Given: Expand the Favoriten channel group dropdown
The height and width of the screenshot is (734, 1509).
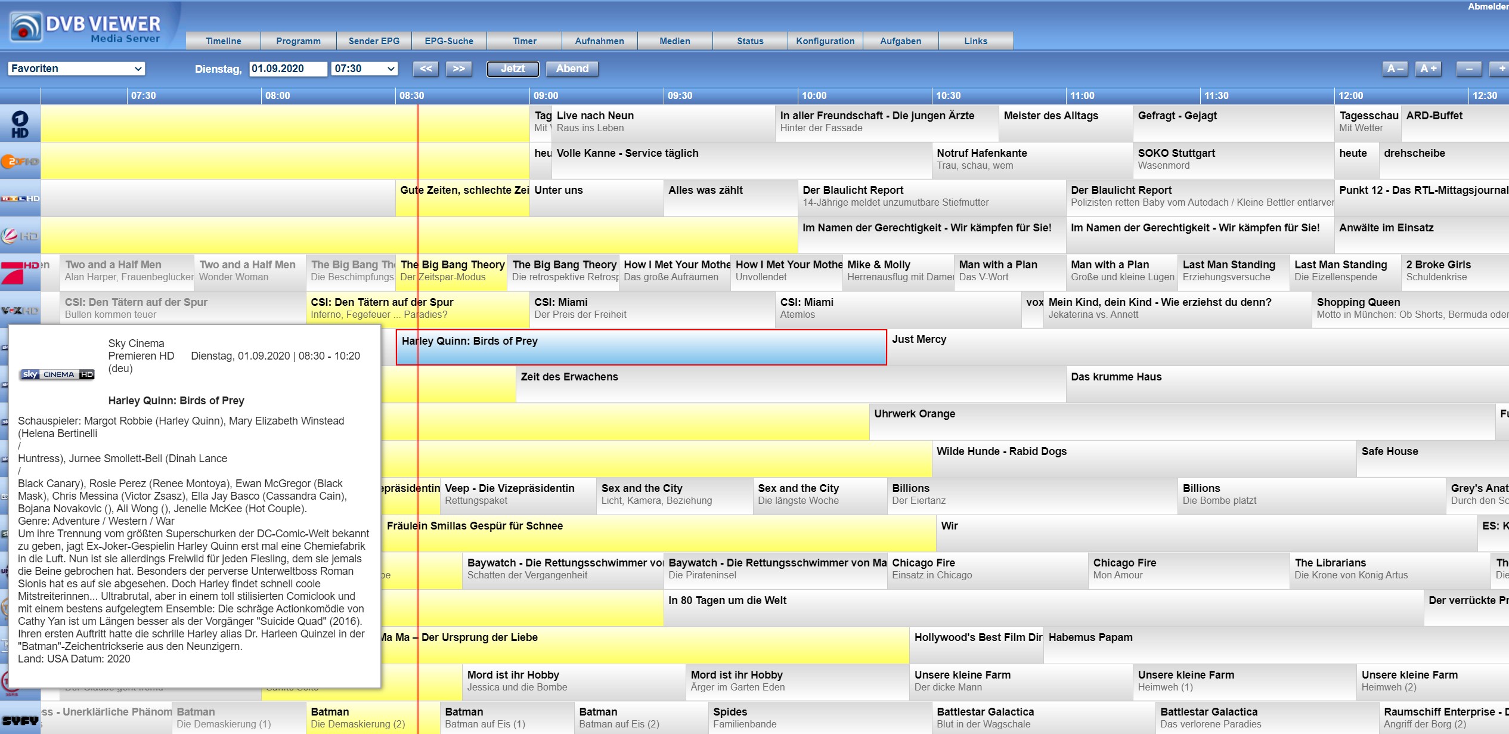Looking at the screenshot, I should click(76, 69).
